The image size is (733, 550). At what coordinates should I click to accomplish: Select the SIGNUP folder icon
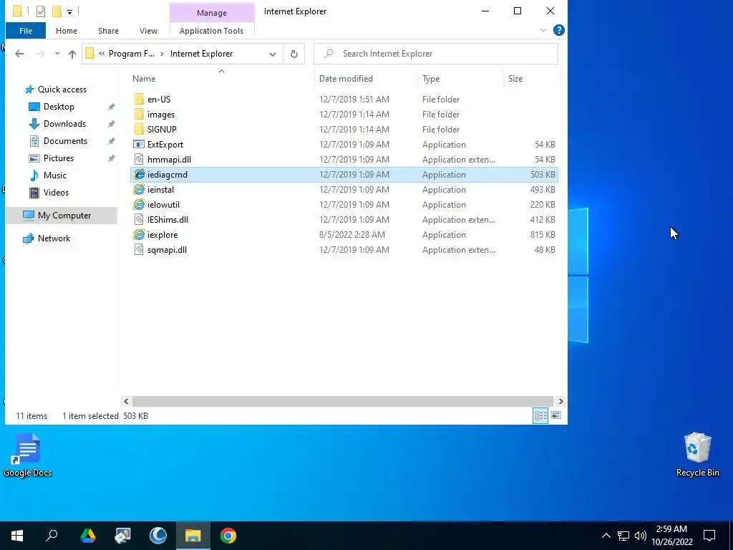tap(139, 129)
